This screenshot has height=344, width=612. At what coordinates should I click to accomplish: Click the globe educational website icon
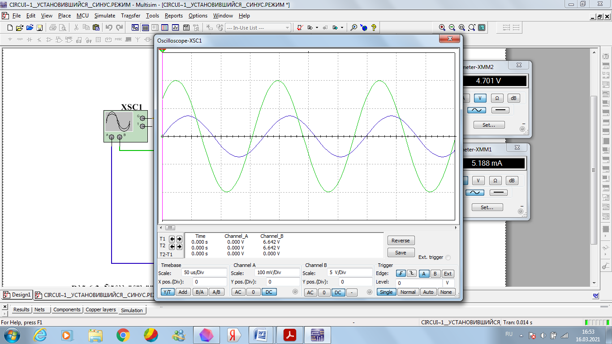click(364, 27)
